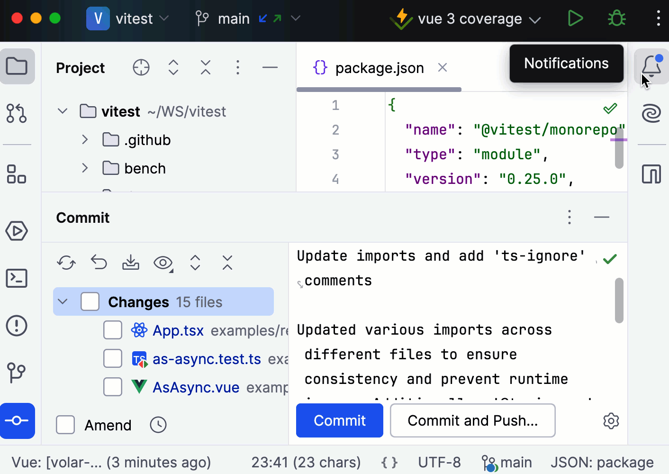The width and height of the screenshot is (669, 474).
Task: Select the package.json editor tab
Action: 379,68
